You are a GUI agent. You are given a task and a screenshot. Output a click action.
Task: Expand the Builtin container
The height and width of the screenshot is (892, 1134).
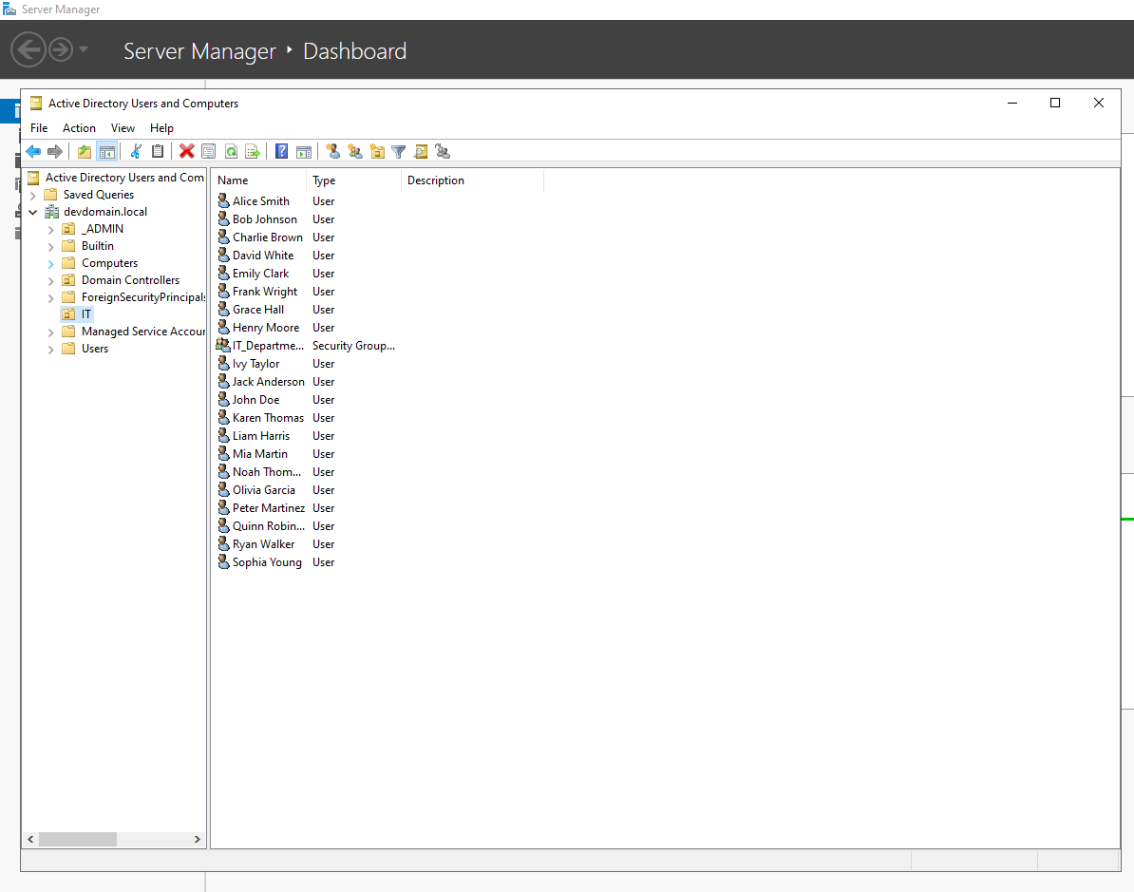tap(50, 247)
